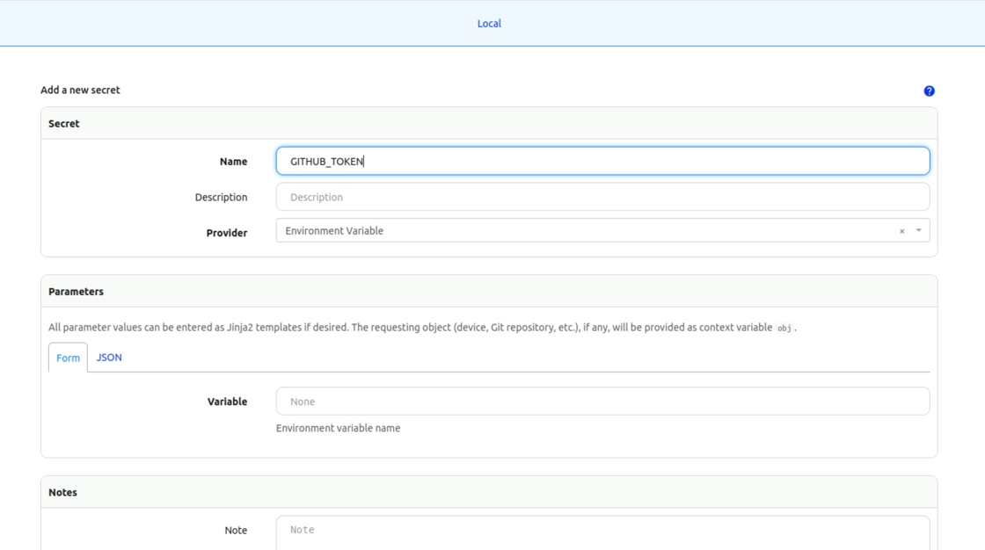The image size is (985, 550).
Task: Click the Notes panel header
Action: [x=62, y=493]
